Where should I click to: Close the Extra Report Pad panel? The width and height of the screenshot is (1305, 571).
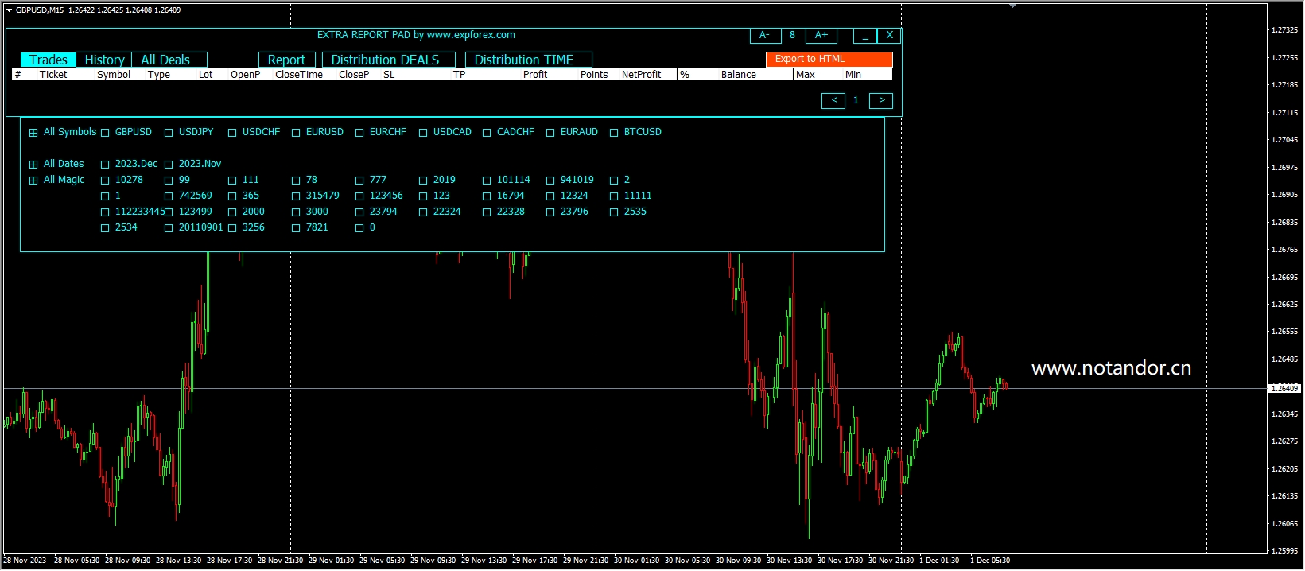tap(889, 36)
